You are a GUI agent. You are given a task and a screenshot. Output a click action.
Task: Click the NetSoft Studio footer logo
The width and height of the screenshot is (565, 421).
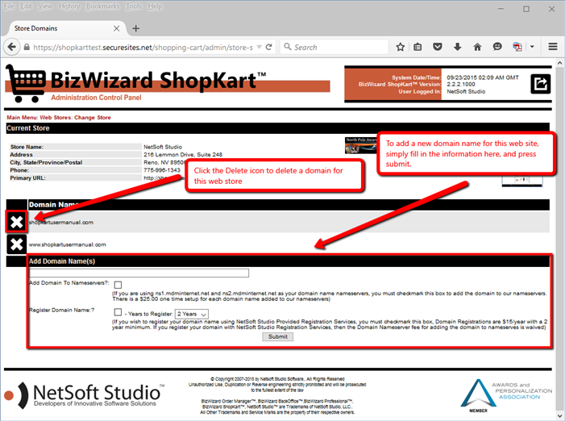85,395
